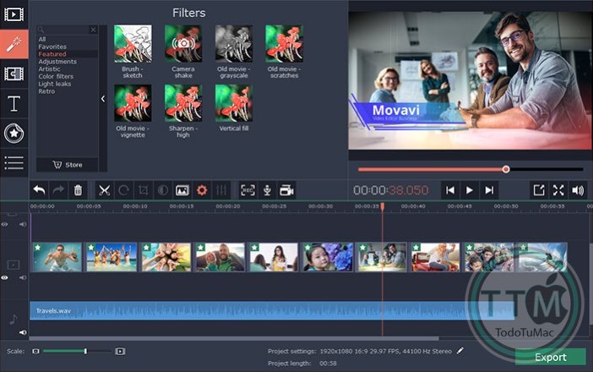Toggle visibility of the video track

click(4, 278)
